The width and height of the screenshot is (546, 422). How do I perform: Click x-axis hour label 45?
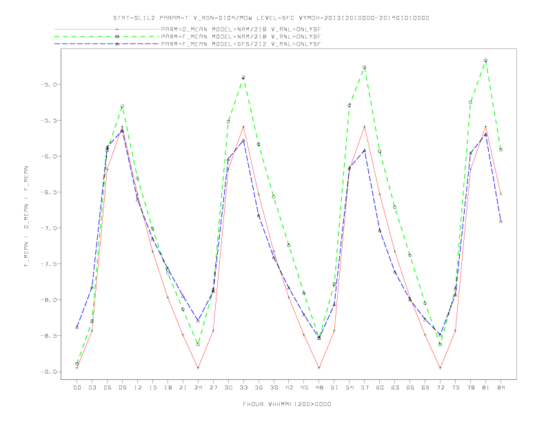pyautogui.click(x=304, y=388)
